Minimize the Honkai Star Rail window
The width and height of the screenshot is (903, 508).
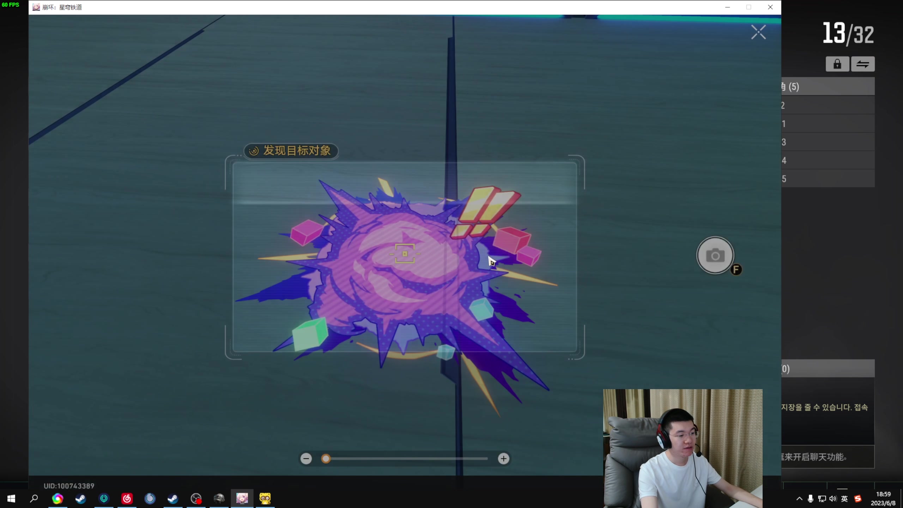pyautogui.click(x=727, y=7)
